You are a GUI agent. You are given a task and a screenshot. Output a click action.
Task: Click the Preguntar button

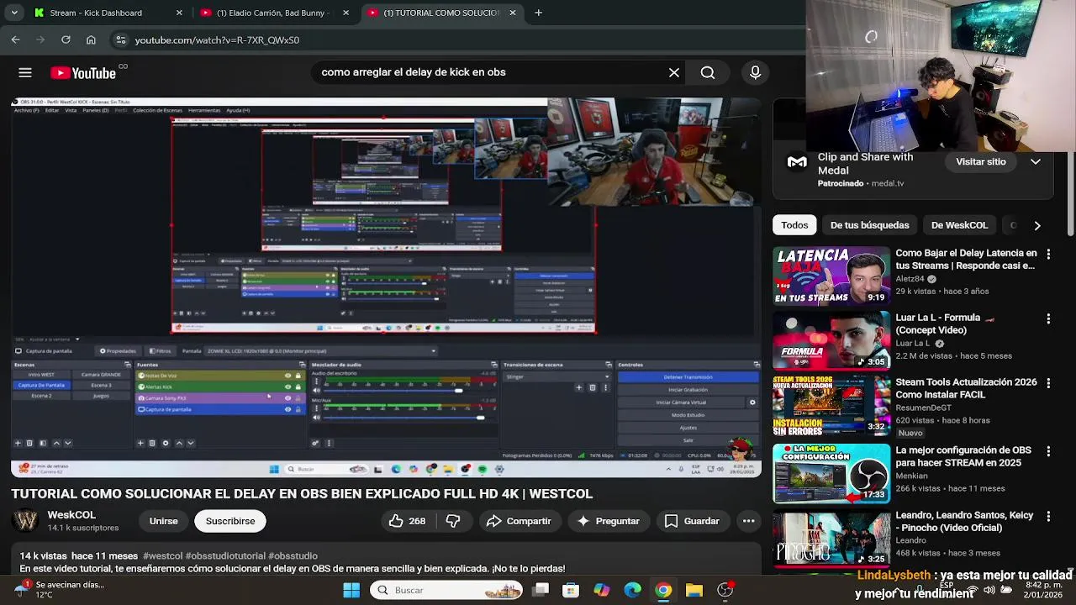point(608,521)
